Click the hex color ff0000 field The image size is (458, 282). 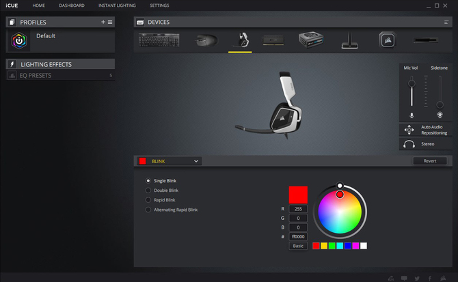298,236
